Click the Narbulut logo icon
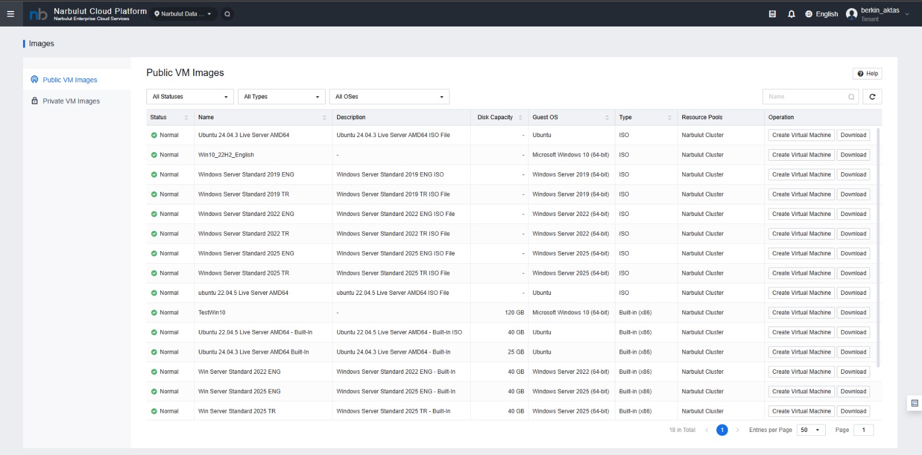The height and width of the screenshot is (455, 922). click(x=39, y=14)
